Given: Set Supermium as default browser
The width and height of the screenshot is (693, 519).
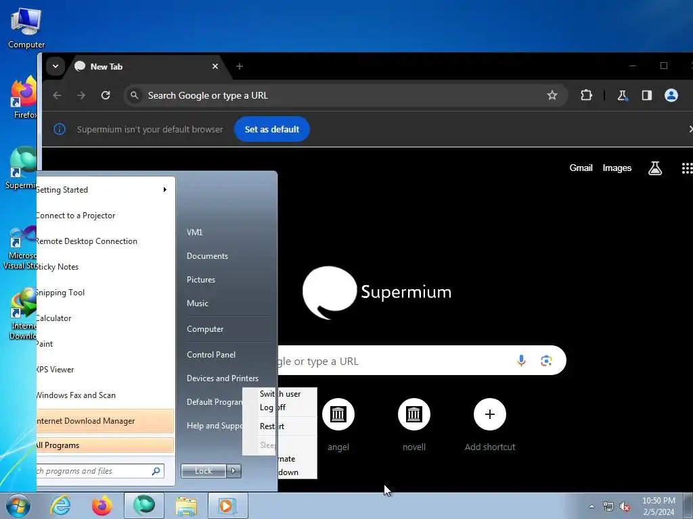Looking at the screenshot, I should pyautogui.click(x=272, y=129).
